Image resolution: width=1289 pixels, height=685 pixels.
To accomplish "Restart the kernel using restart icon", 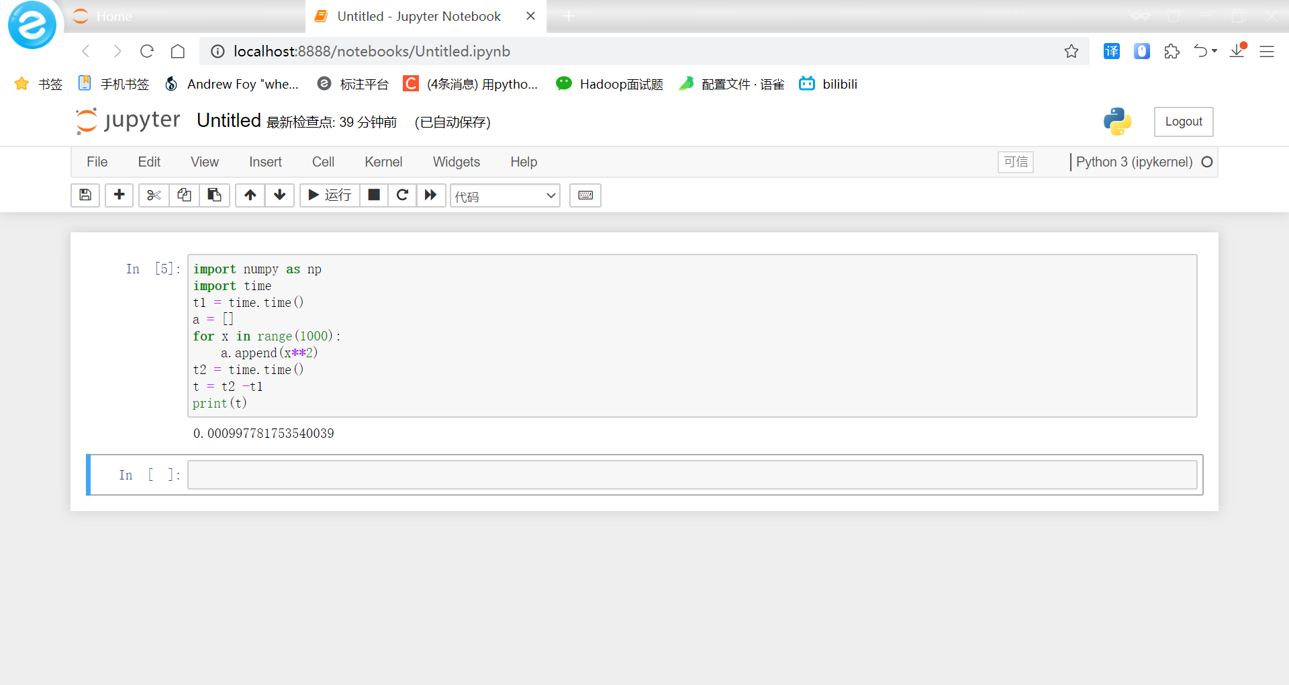I will (402, 195).
